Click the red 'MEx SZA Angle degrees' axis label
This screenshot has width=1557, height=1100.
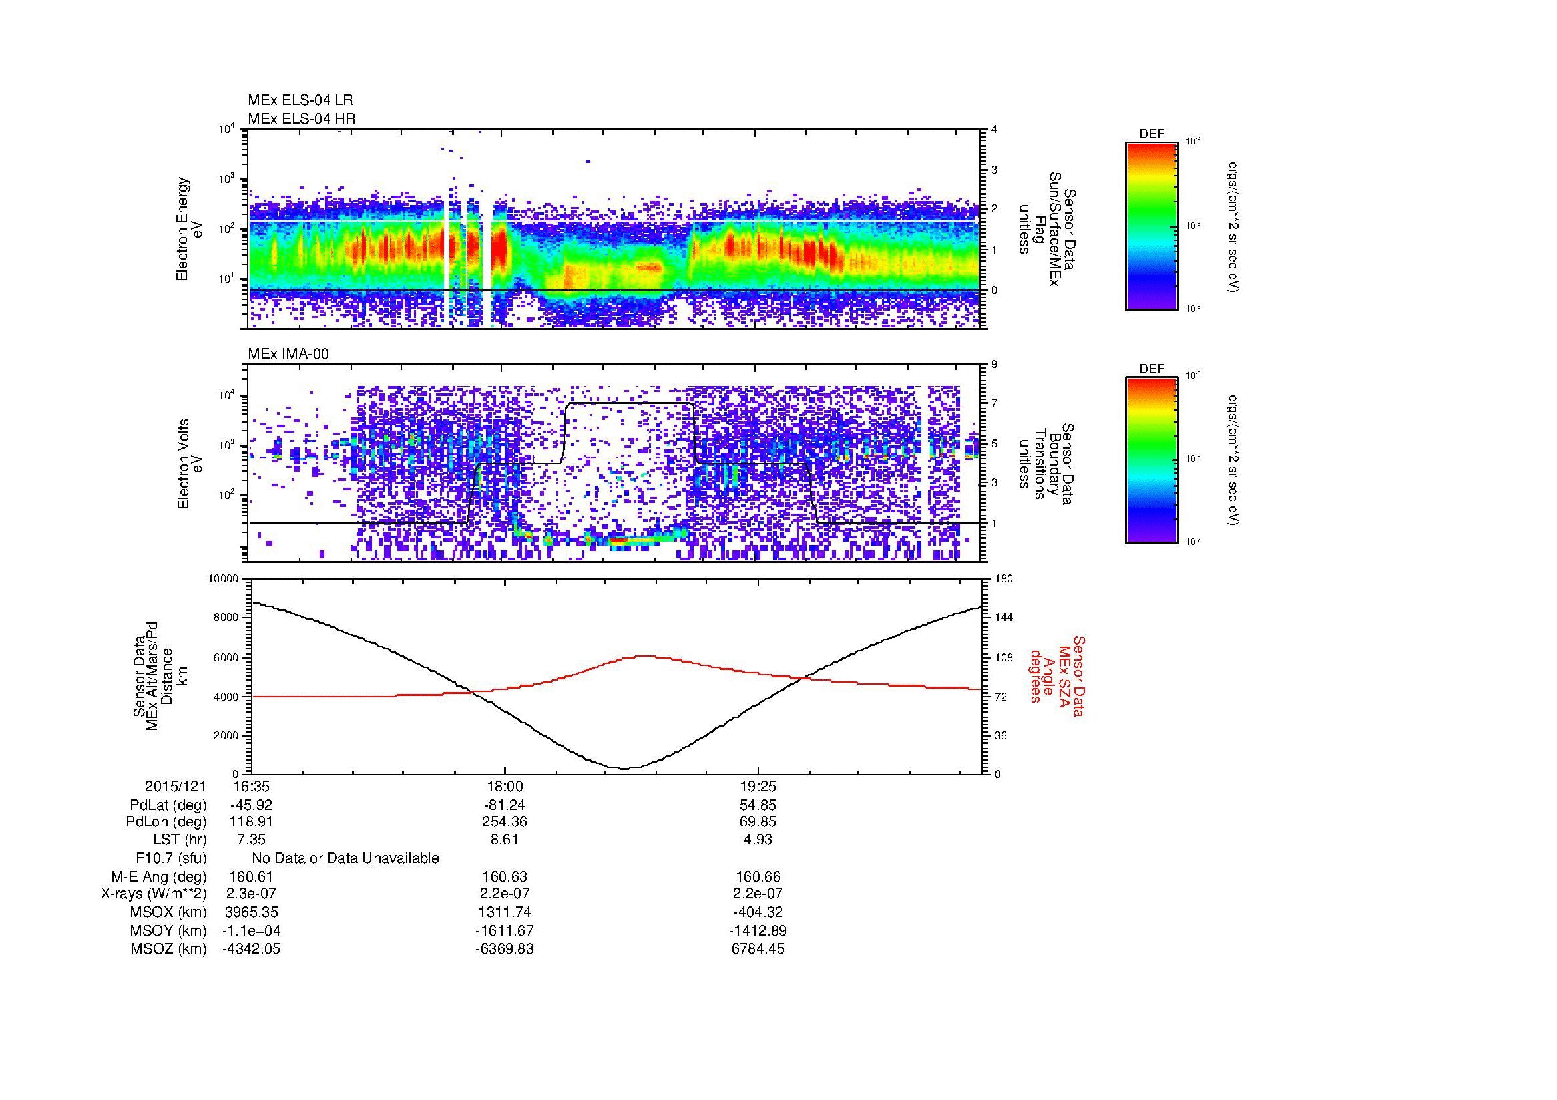1056,676
